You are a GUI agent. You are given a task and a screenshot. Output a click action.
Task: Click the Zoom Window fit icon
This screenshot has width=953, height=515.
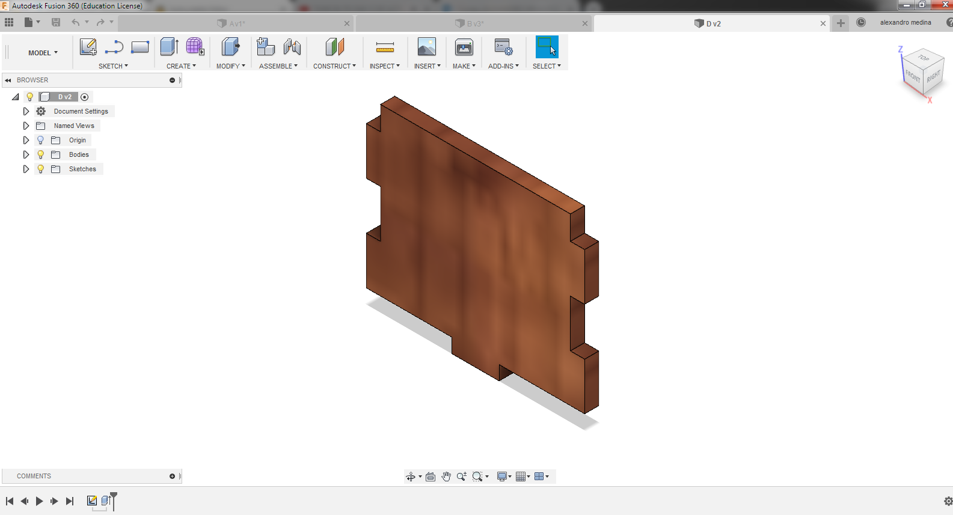pyautogui.click(x=477, y=477)
